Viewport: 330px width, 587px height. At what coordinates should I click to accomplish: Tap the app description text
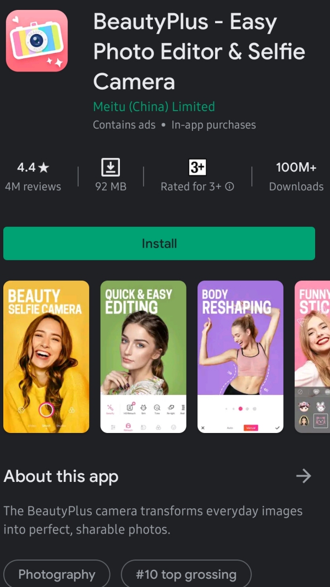point(153,520)
